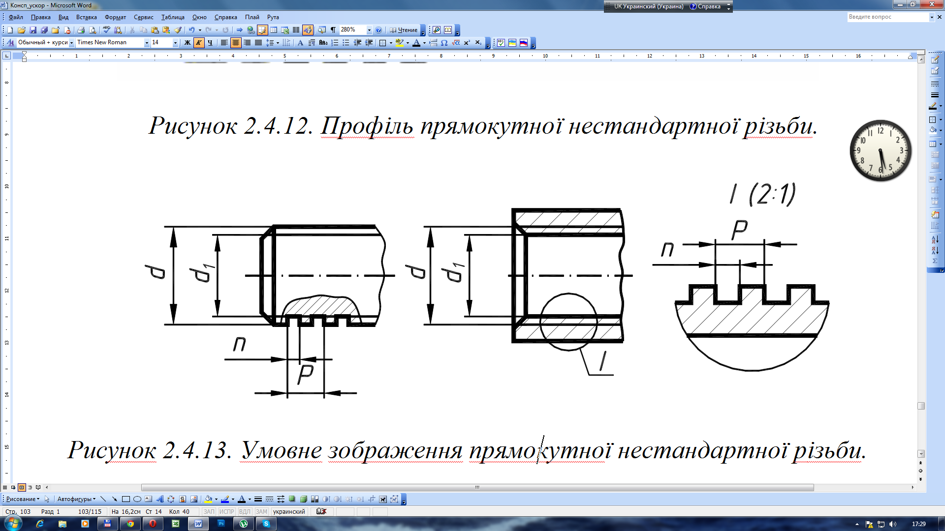Select the WordArt tool in the Drawing toolbar
This screenshot has height=531, width=945.
pos(159,499)
